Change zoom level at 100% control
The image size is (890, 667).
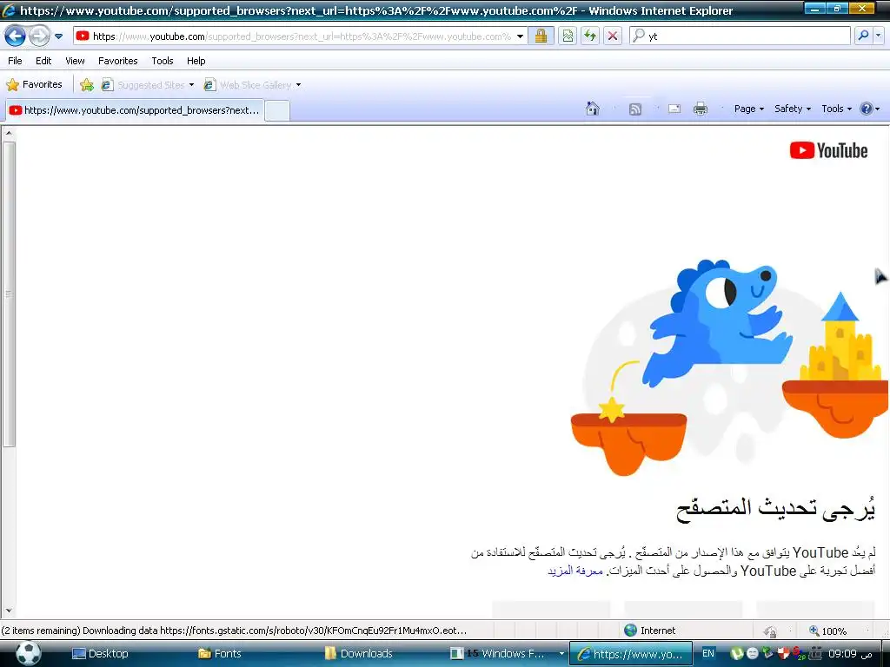828,631
